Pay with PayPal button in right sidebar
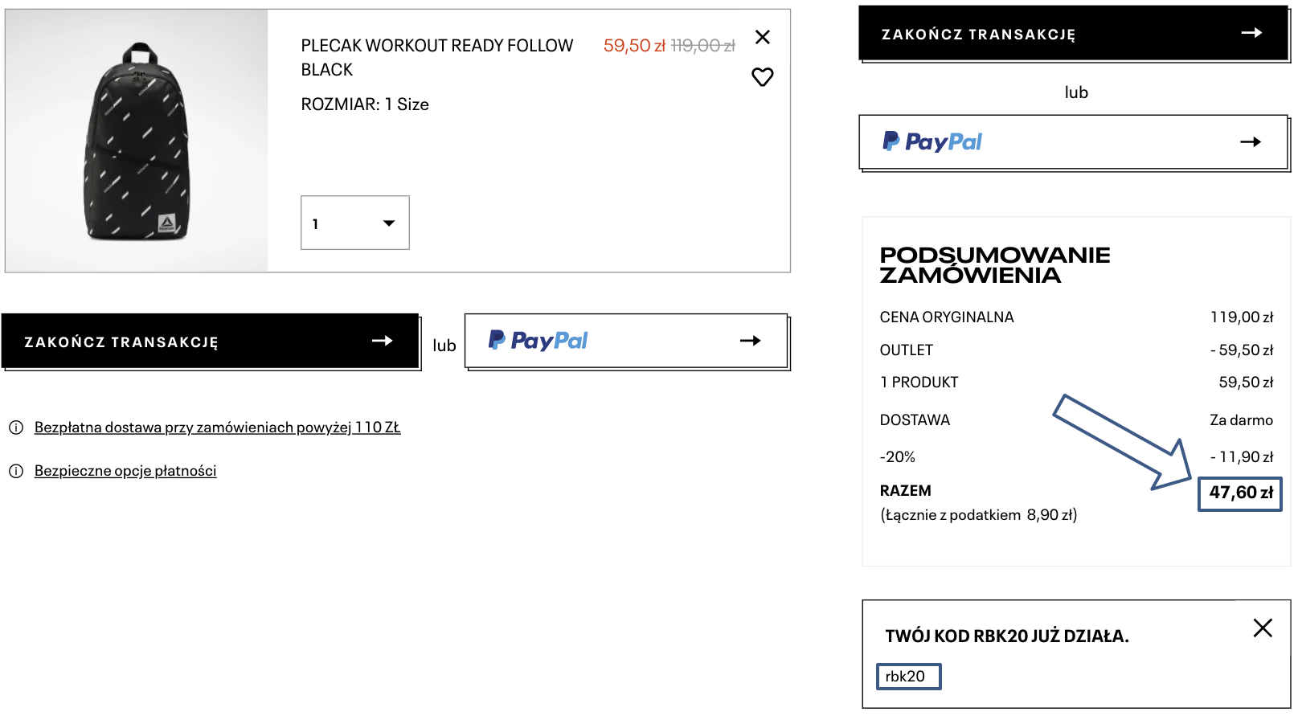 click(x=1072, y=142)
